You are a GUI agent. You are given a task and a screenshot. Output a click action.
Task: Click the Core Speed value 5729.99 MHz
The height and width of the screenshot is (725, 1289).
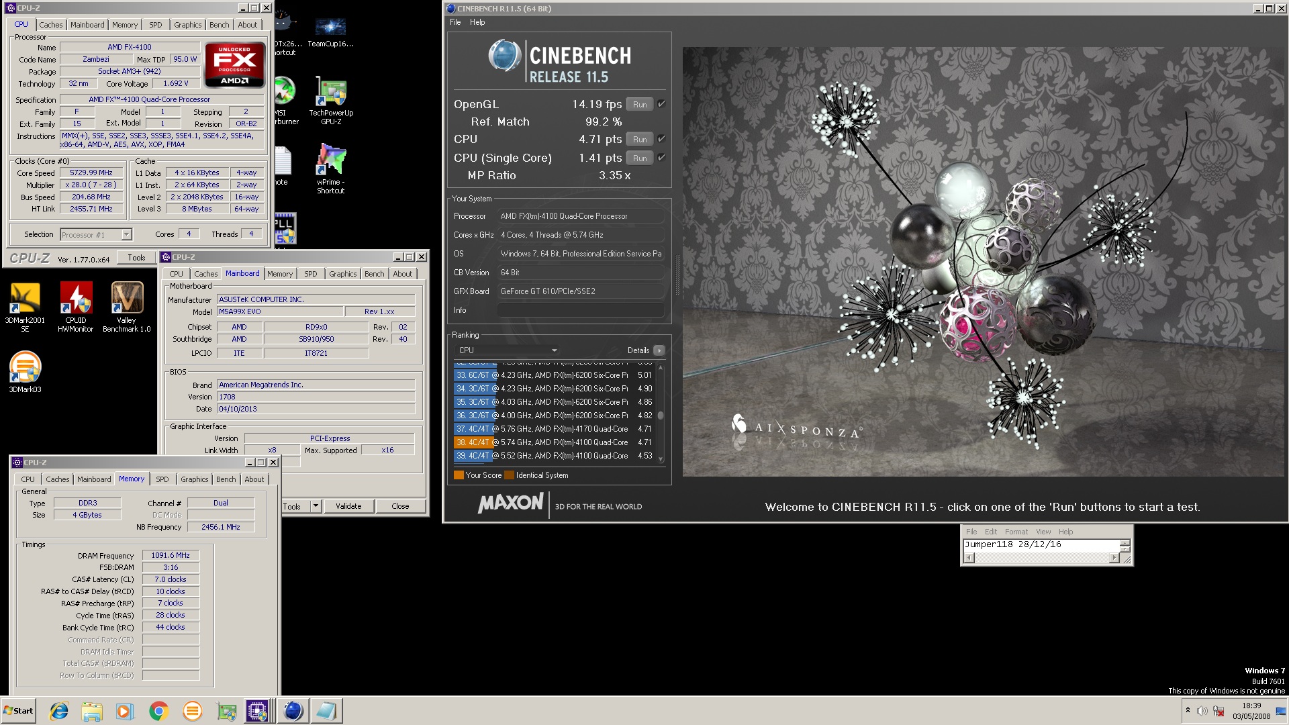tap(91, 173)
